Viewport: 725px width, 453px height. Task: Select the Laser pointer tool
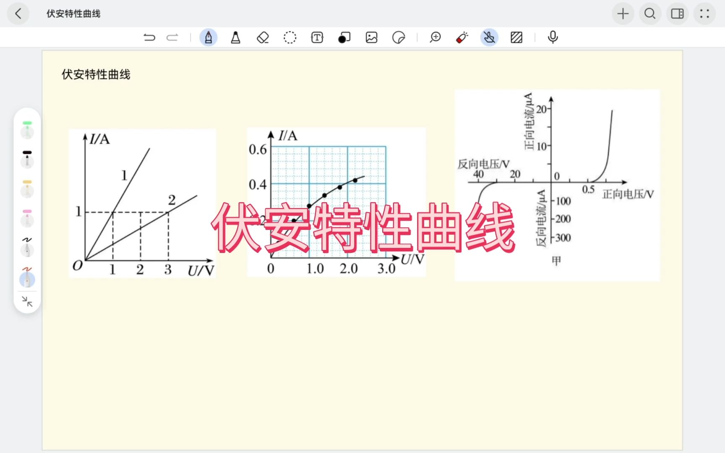pos(462,38)
